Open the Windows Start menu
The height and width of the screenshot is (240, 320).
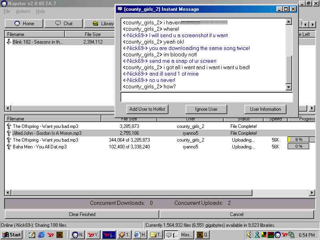(x=11, y=235)
